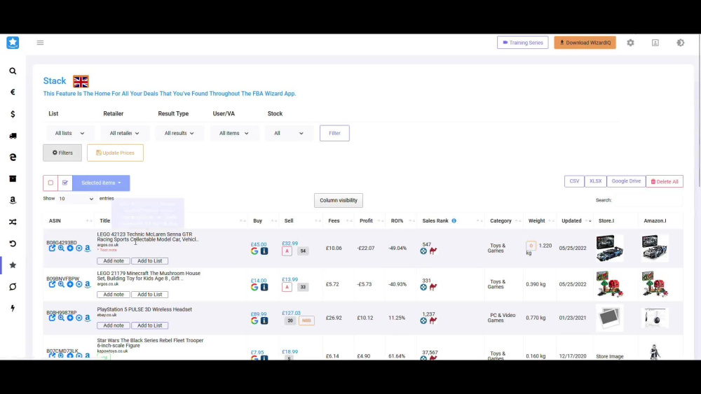Open Amazon icon for B09BNVFBPW row
Image resolution: width=701 pixels, height=394 pixels.
(88, 284)
